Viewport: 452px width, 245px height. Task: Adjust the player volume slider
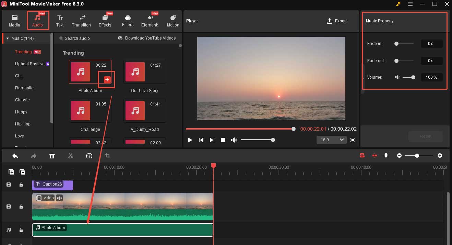[x=257, y=140]
